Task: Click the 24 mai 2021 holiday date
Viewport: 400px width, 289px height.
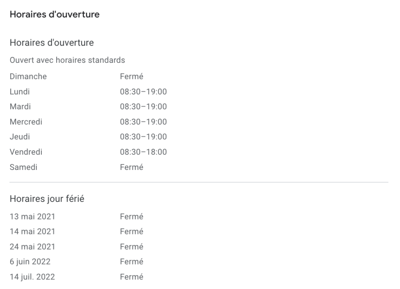Action: tap(32, 247)
